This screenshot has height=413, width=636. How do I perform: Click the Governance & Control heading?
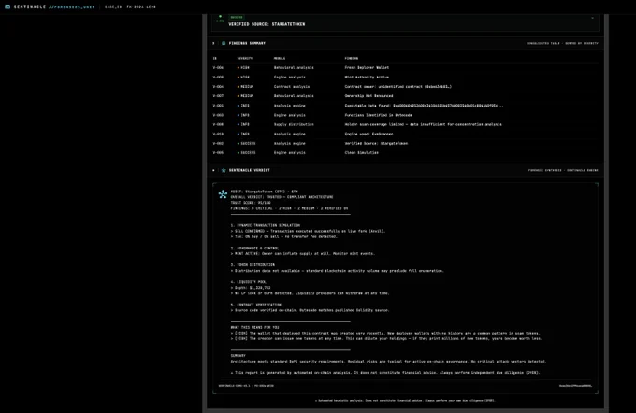click(254, 248)
